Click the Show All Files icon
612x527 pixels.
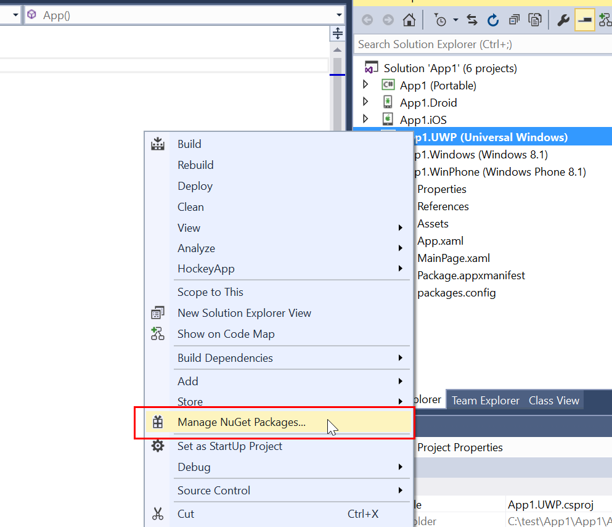click(x=535, y=20)
